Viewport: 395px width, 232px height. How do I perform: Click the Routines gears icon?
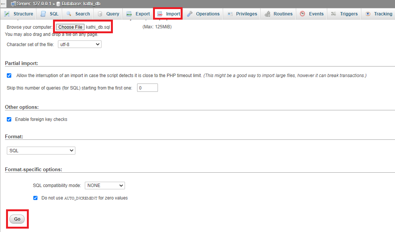point(267,14)
